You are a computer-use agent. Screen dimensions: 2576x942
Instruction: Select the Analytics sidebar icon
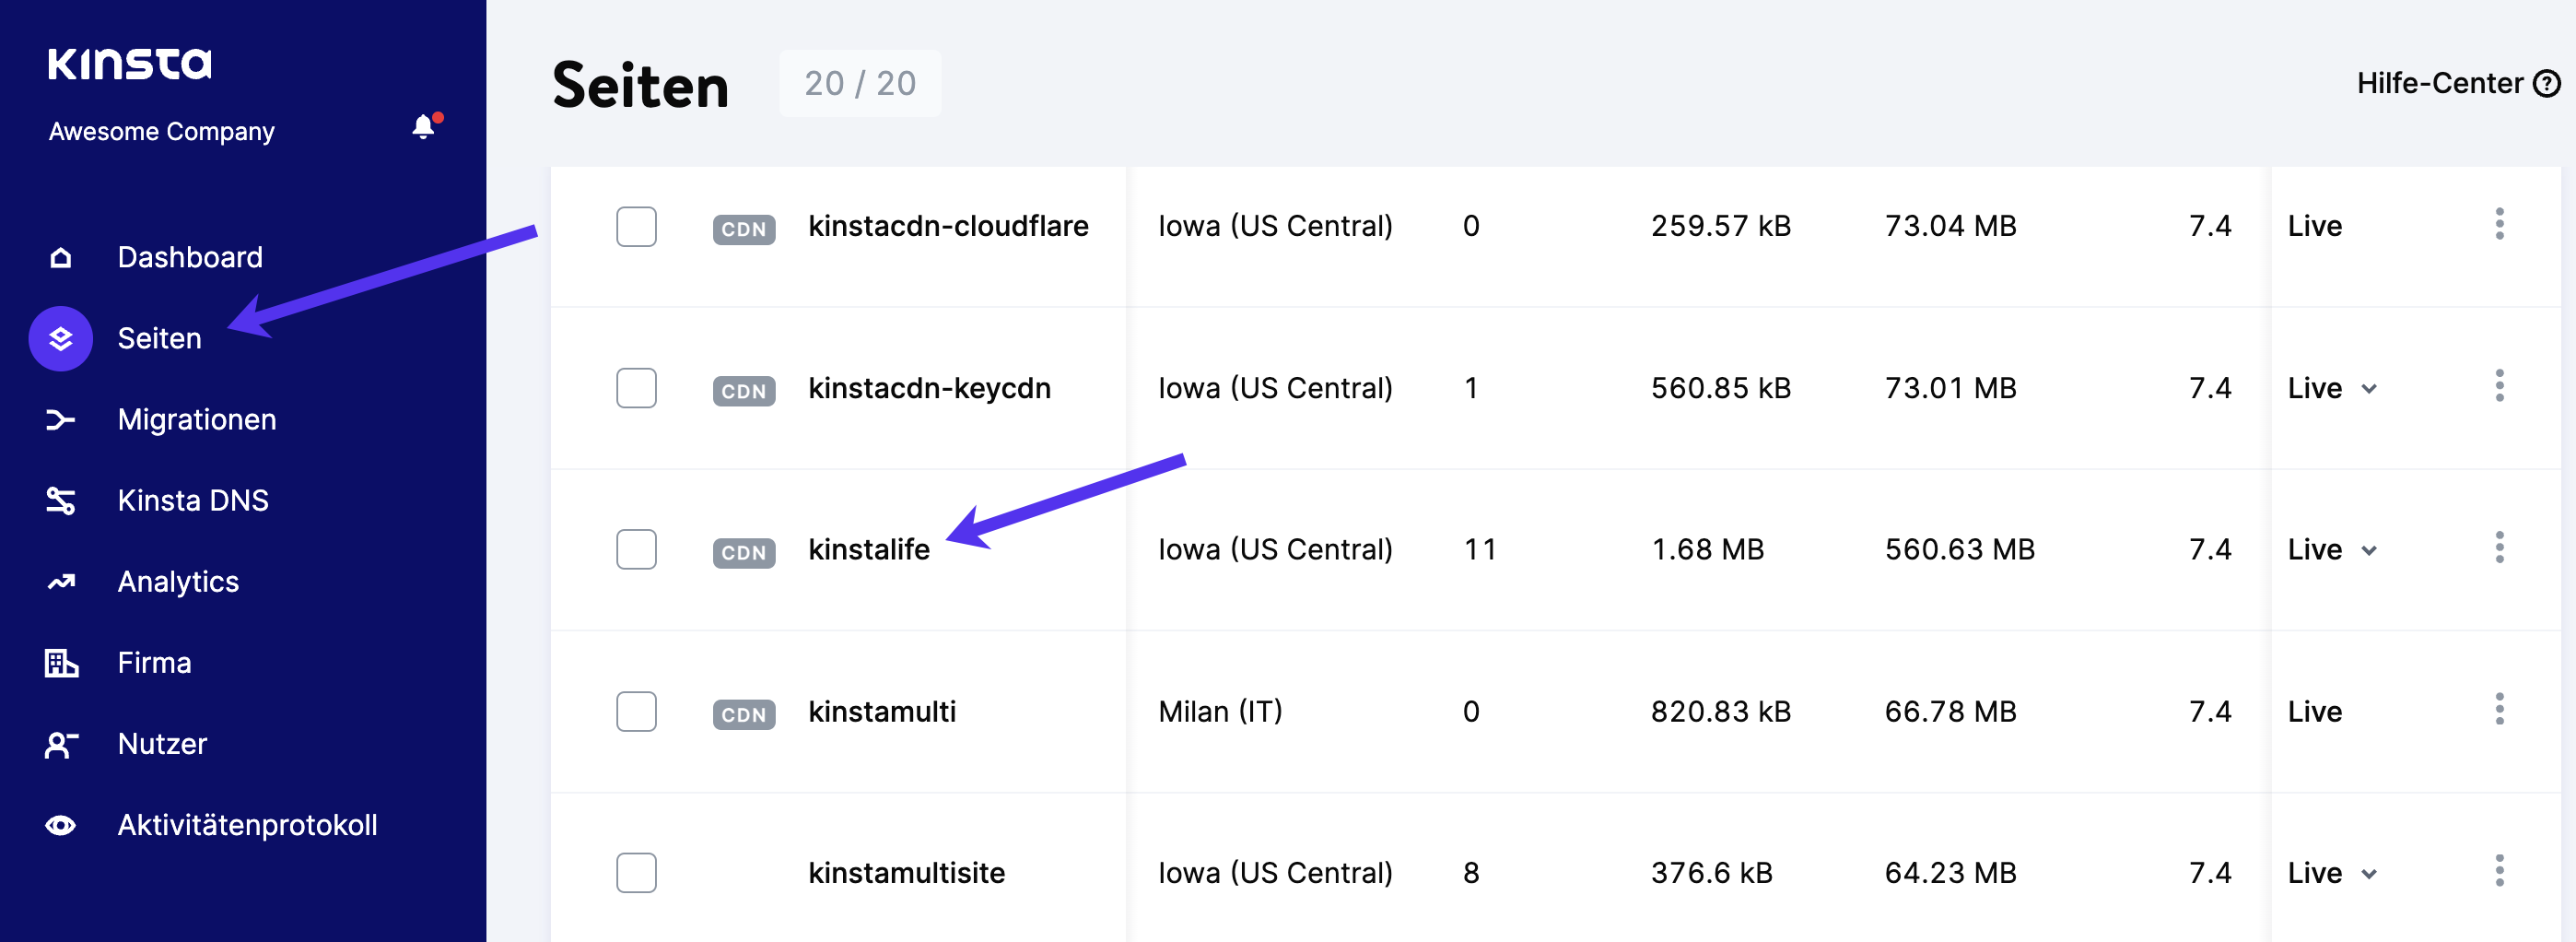[x=60, y=581]
